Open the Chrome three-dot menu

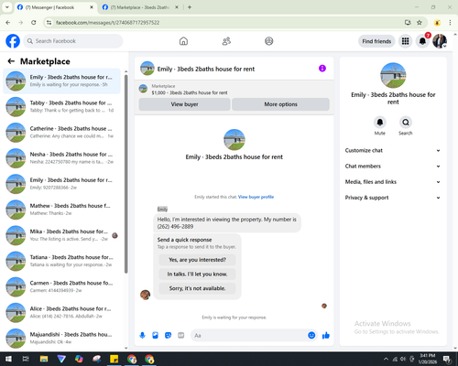coord(450,23)
